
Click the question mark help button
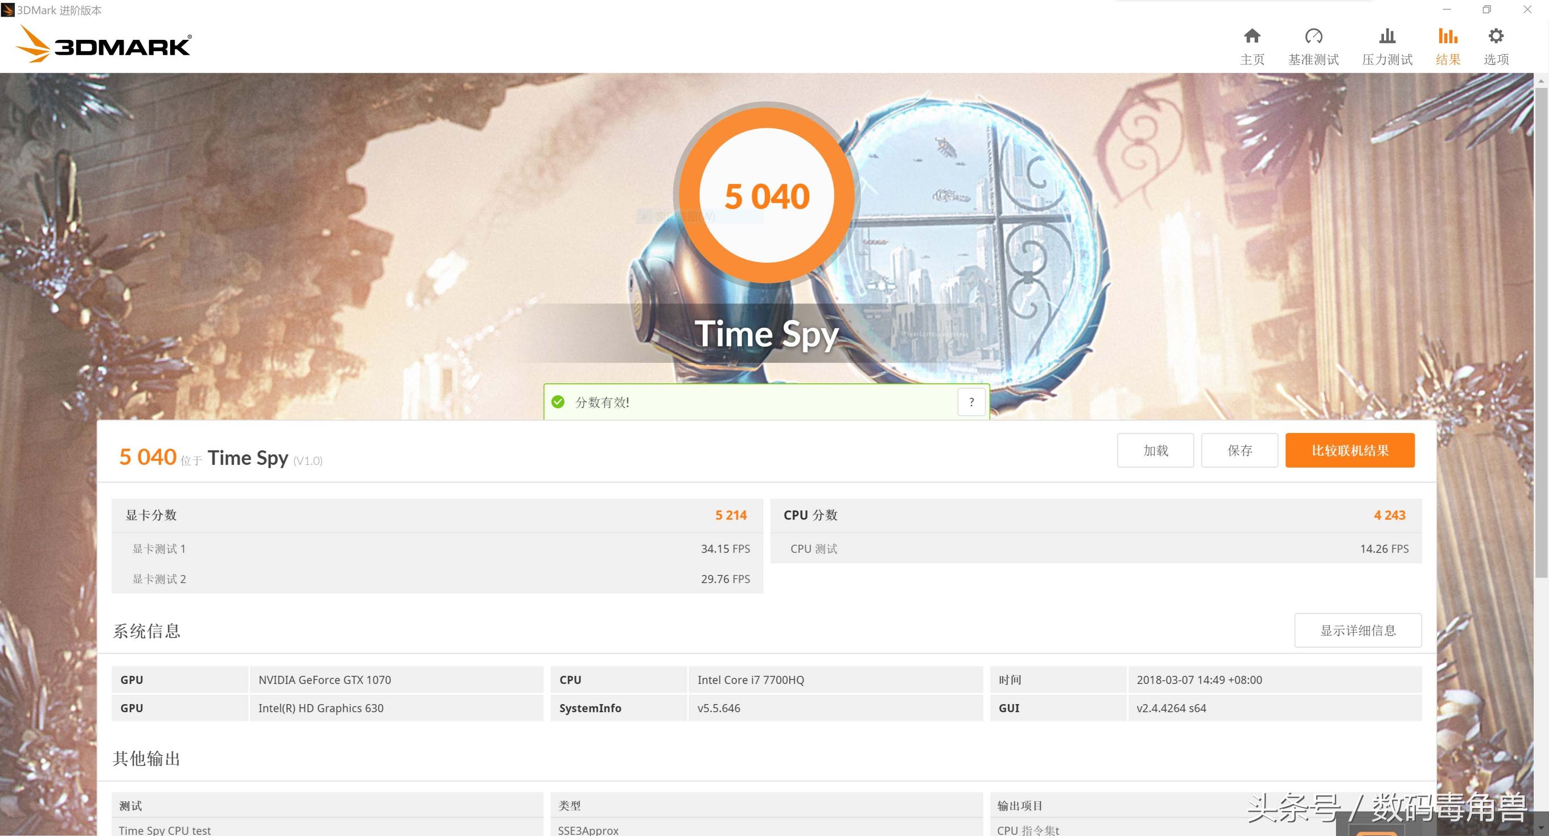point(971,402)
